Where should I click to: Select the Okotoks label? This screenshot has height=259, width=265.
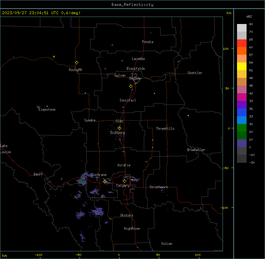(x=127, y=215)
